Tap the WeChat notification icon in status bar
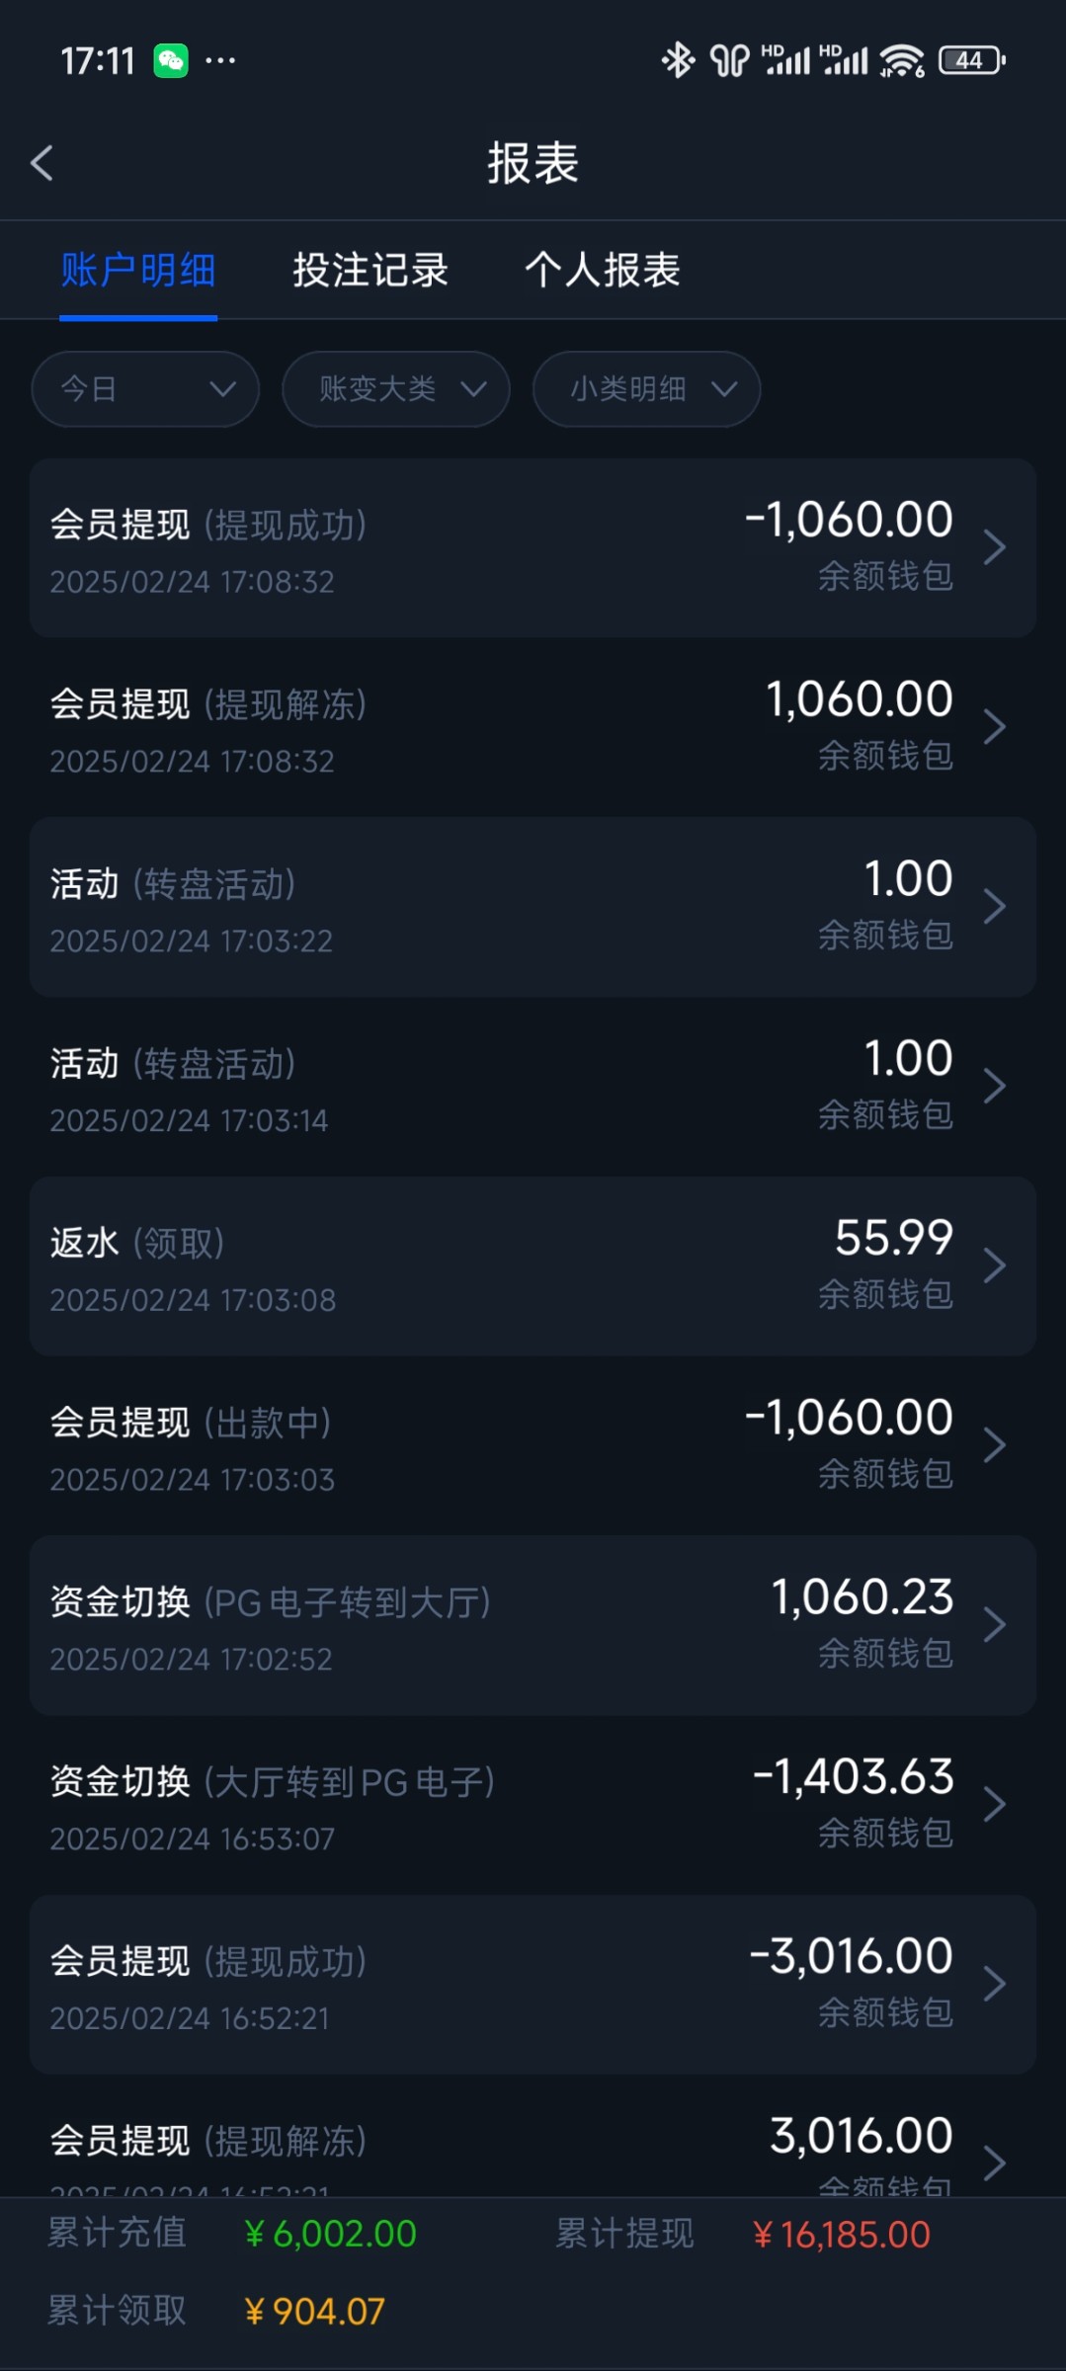The width and height of the screenshot is (1066, 2371). point(171,61)
